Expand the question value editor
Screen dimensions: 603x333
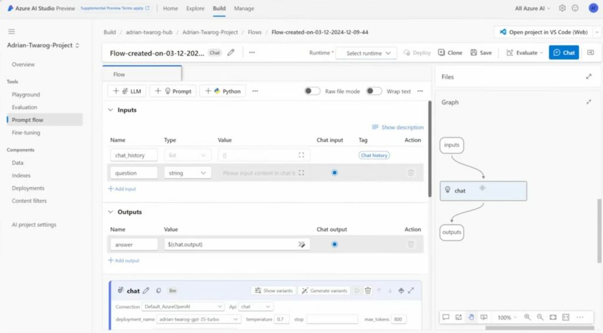301,173
